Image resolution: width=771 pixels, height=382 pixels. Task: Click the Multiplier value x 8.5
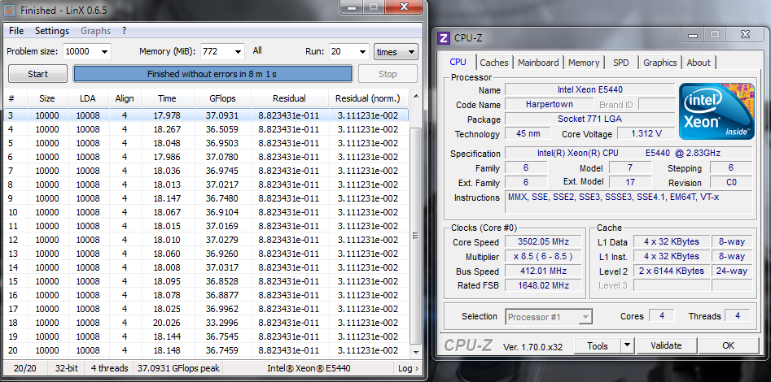tap(543, 256)
